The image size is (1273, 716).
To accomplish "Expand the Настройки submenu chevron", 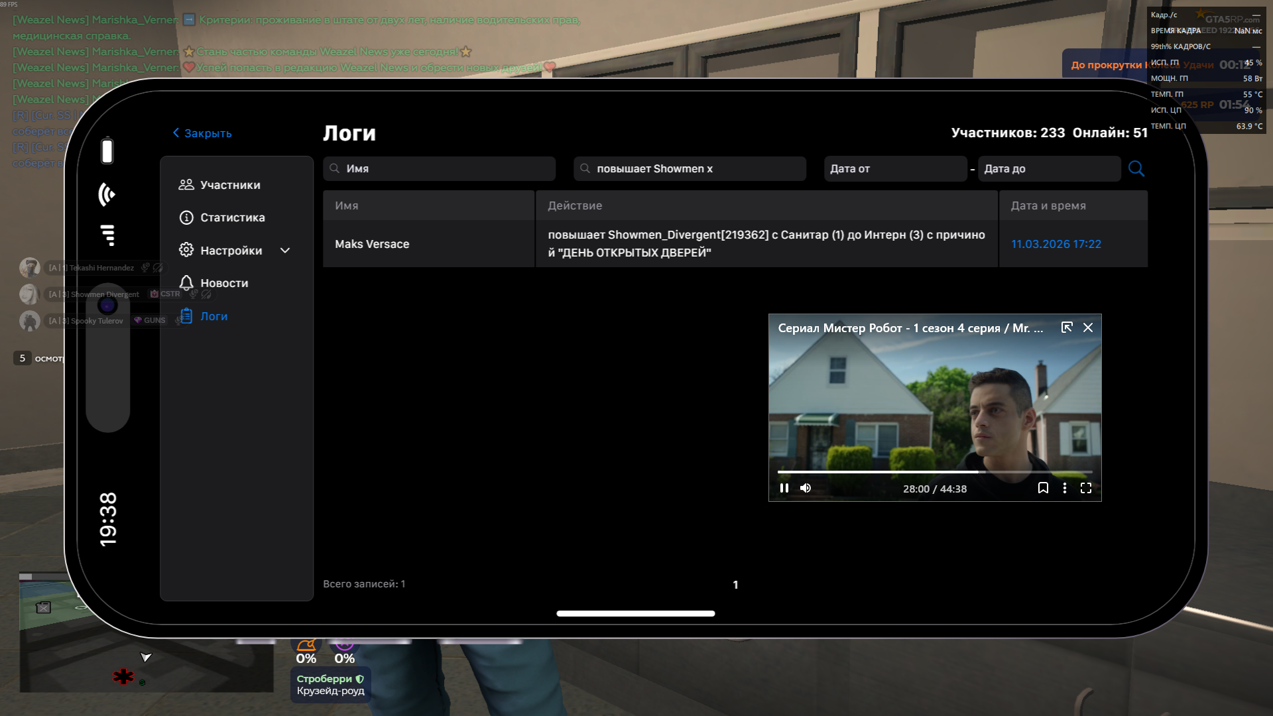I will coord(285,251).
